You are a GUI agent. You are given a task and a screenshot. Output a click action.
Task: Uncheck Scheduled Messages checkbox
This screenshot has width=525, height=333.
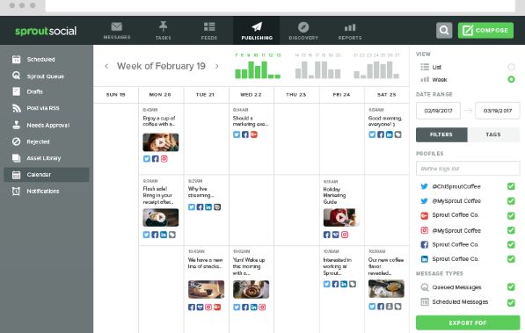(511, 302)
